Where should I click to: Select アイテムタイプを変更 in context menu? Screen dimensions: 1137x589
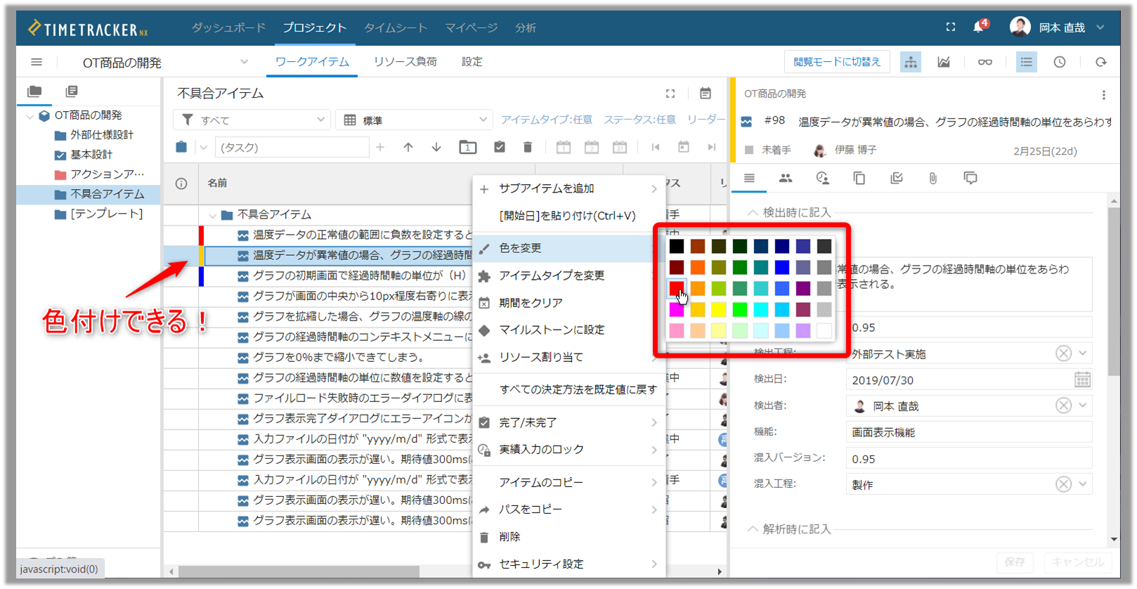(551, 276)
